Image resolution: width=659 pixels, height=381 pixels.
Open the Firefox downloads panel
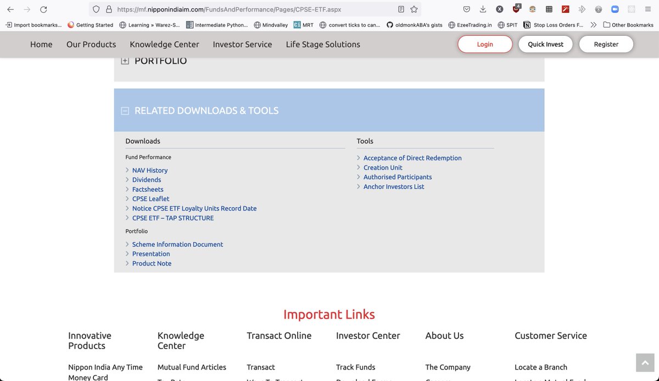483,9
